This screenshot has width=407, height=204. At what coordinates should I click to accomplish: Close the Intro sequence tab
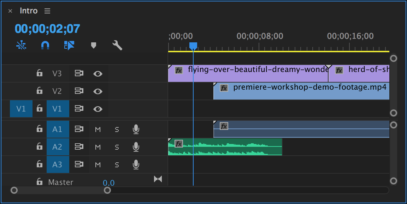(x=10, y=11)
